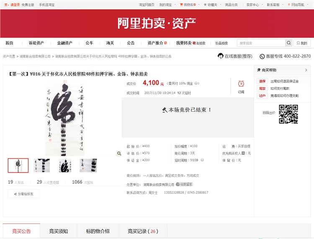Click 如何支付尾款 help link
This screenshot has height=239, width=314.
pyautogui.click(x=280, y=89)
